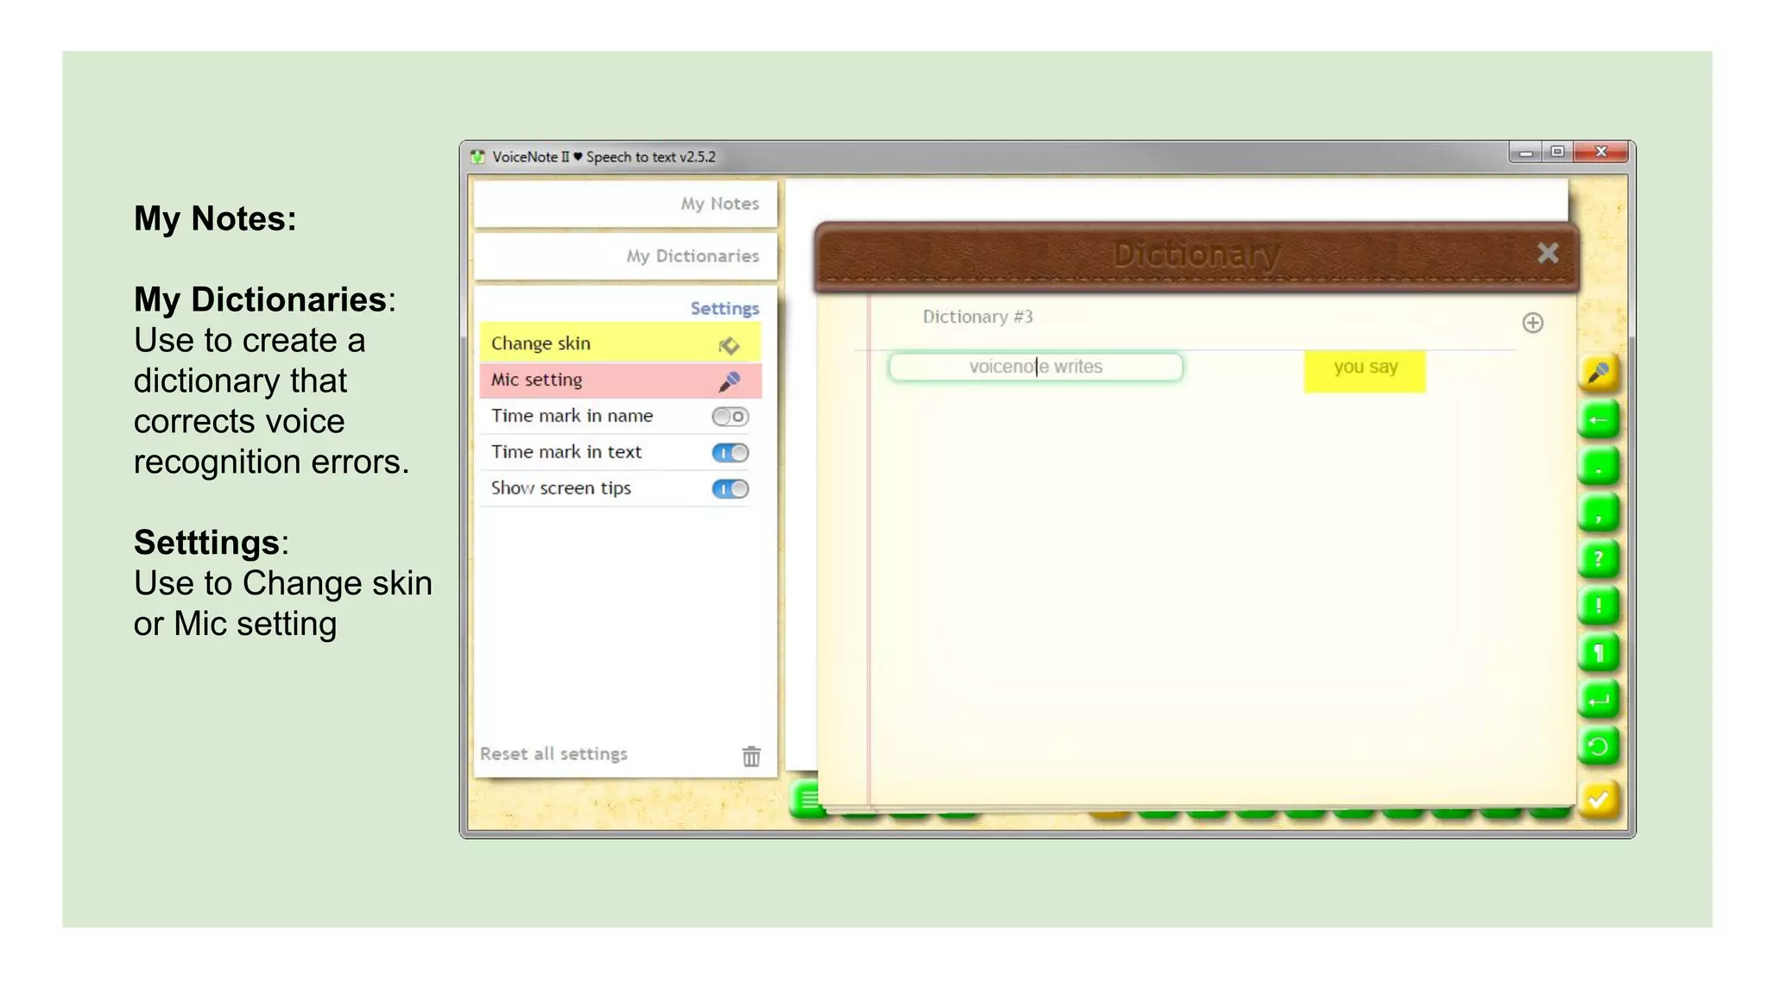Close the Dictionary panel with X
This screenshot has width=1768, height=994.
(1547, 253)
